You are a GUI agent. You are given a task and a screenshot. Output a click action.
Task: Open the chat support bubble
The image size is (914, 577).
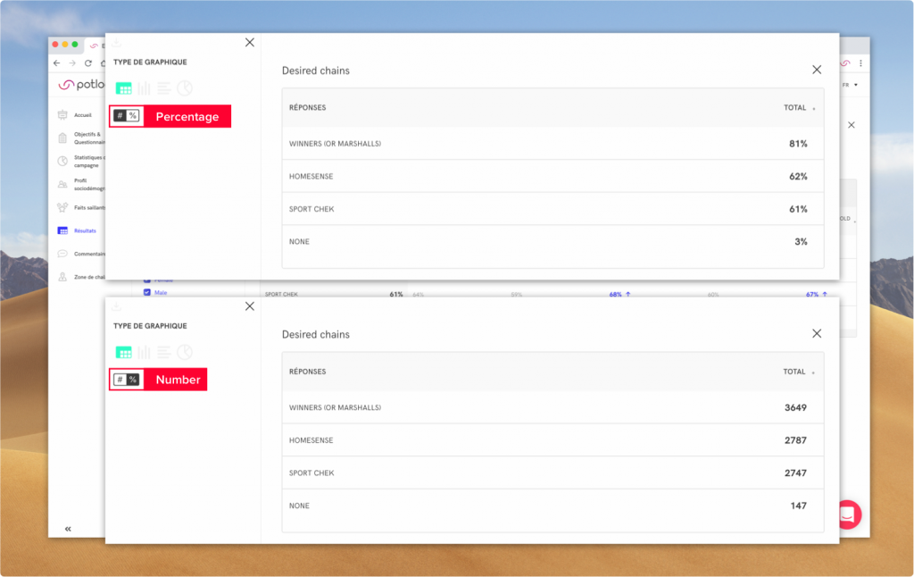pyautogui.click(x=848, y=514)
